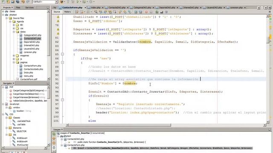Screen dimensions: 273x153
Task: Click the scroll documents left arrow
Action: click(258, 8)
